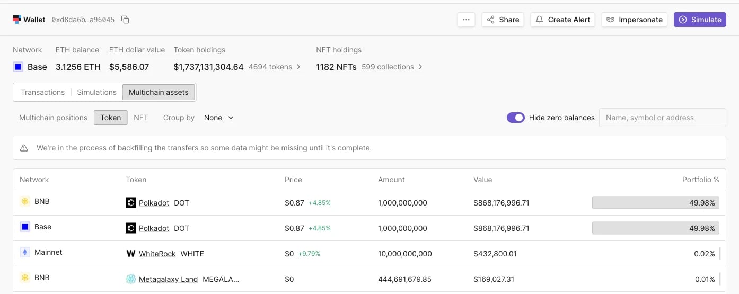Click the Wallet logo icon in the header
The width and height of the screenshot is (739, 294).
coord(17,20)
